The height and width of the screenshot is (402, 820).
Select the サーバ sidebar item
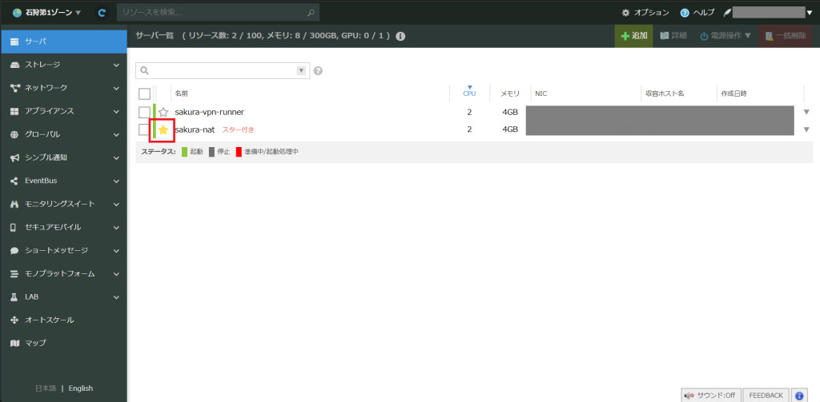pyautogui.click(x=63, y=41)
